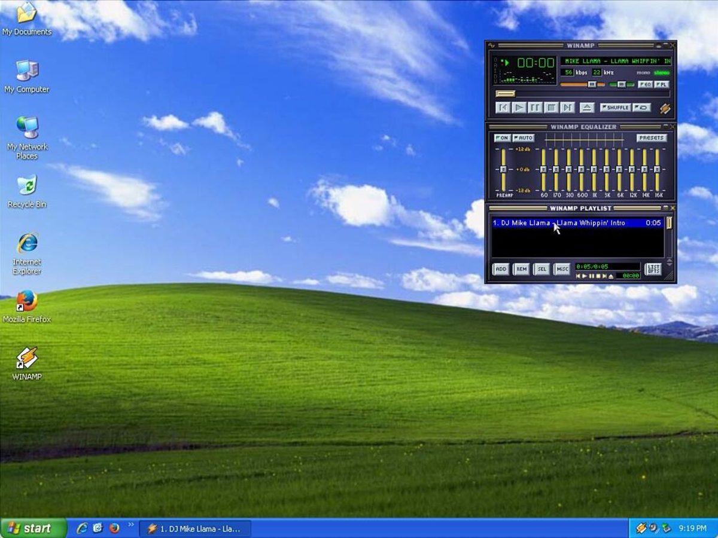The width and height of the screenshot is (718, 538).
Task: Launch Firefox from Quick Launch bar
Action: (114, 528)
